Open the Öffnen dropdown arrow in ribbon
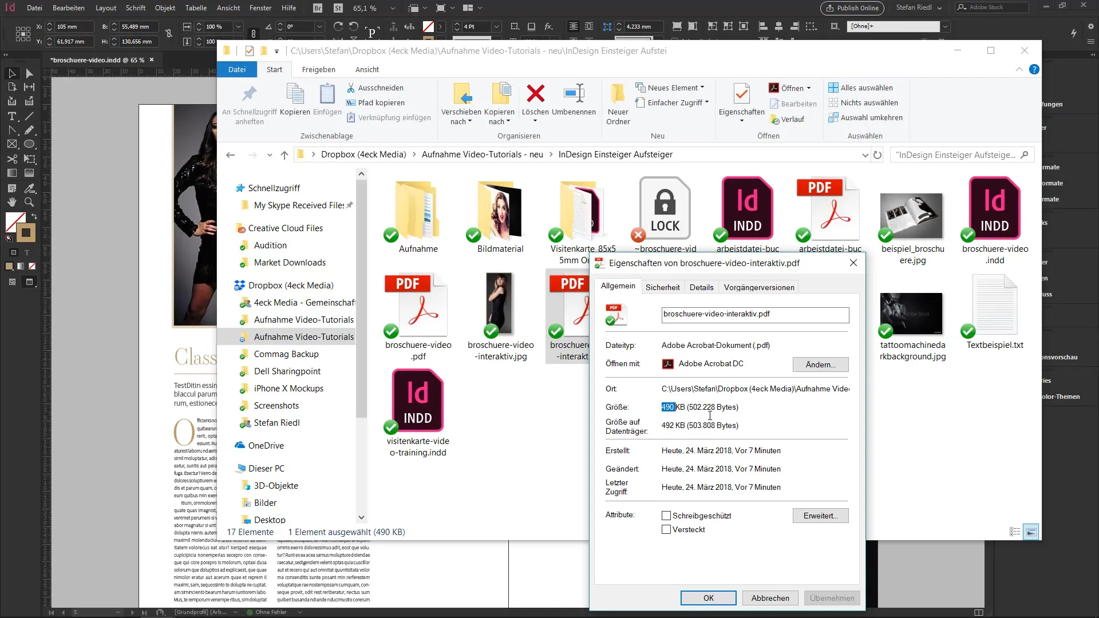 [x=809, y=88]
